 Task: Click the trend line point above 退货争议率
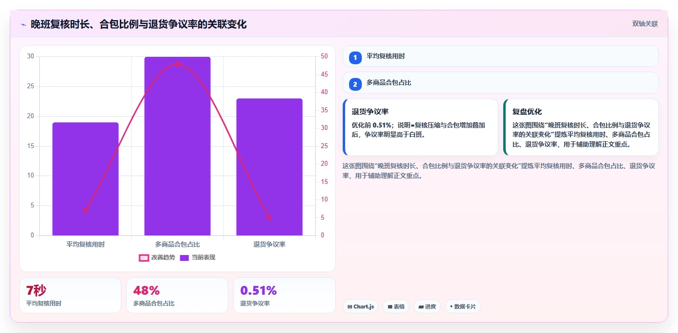pyautogui.click(x=269, y=217)
